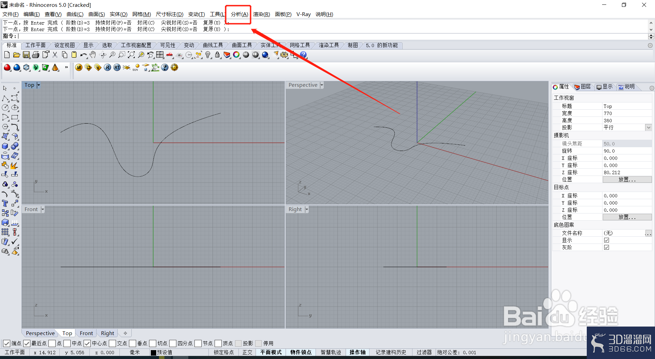Save the model with the floppy disk icon

(26, 55)
